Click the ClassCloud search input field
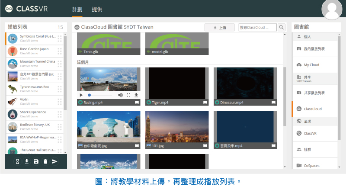 point(257,27)
